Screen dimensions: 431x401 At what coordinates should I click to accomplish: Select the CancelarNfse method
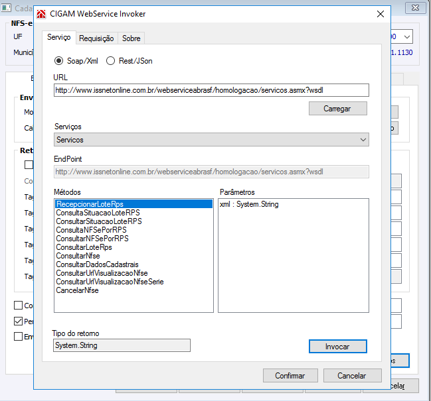pos(78,290)
